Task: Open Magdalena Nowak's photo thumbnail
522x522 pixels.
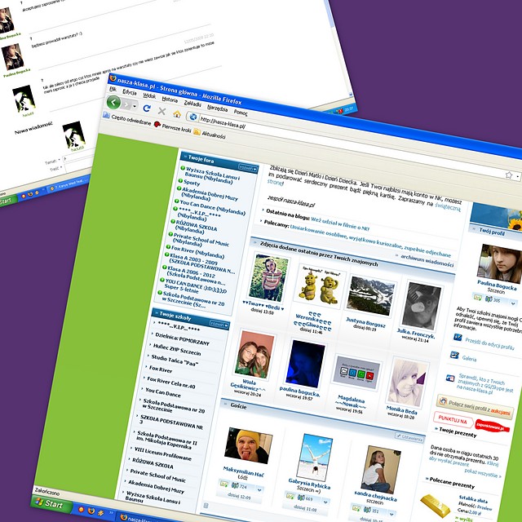Action: tap(356, 374)
